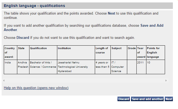The image size is (178, 109).
Task: Select the 'India' table cell
Action: pos(8,63)
